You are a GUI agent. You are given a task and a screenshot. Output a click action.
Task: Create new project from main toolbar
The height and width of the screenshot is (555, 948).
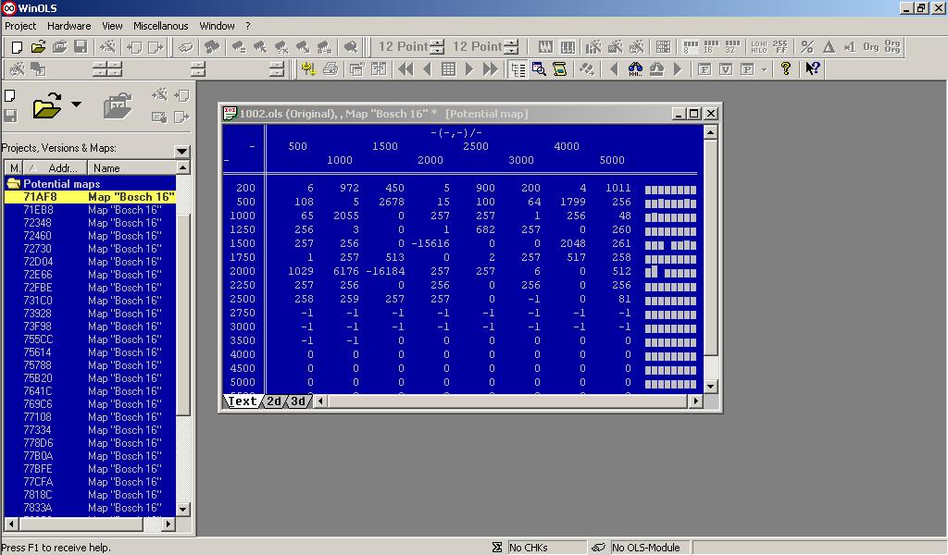17,46
